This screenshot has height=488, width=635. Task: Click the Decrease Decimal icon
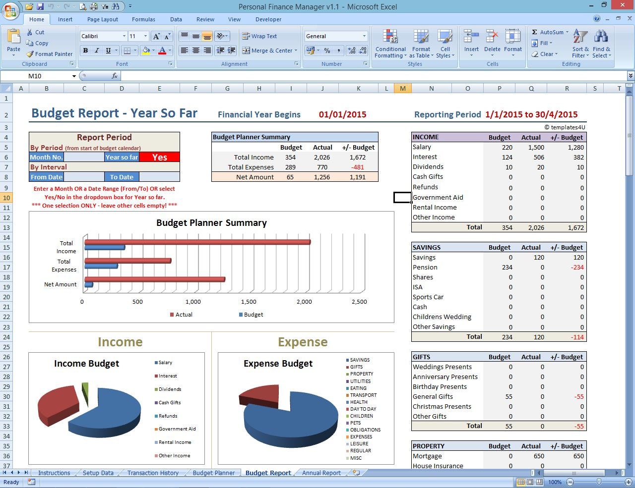coord(363,51)
